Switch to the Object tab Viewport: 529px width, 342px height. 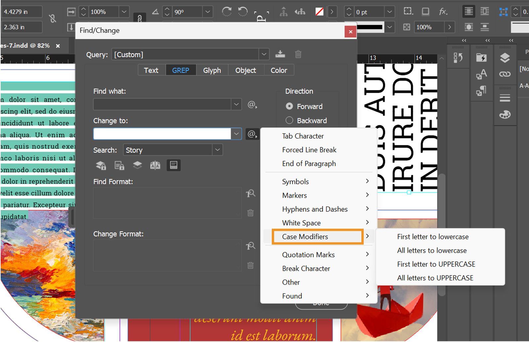[x=246, y=70]
